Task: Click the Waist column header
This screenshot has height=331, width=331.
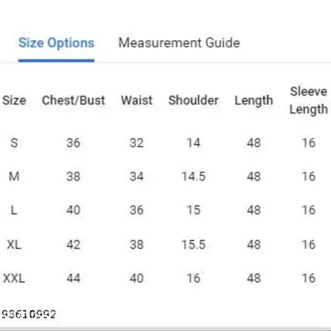Action: pos(137,100)
